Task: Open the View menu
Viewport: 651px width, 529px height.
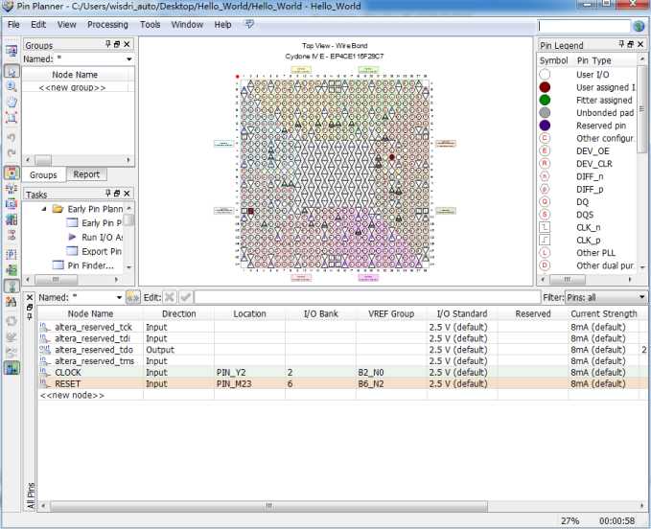Action: coord(66,25)
